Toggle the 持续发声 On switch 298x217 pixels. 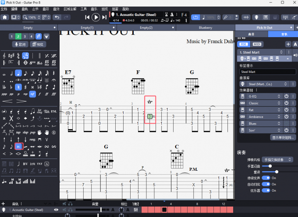pos(266,178)
